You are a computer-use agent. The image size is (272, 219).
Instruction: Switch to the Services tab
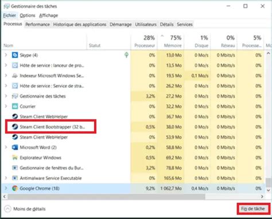[x=185, y=25]
